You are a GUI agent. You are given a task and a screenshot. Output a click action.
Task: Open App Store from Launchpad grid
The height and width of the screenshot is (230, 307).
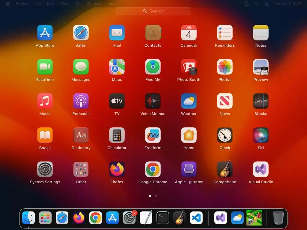(x=45, y=33)
